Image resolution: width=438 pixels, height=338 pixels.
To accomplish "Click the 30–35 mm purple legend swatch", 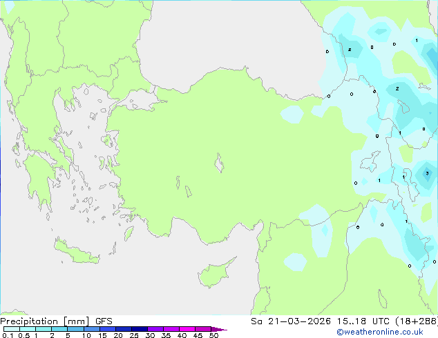I will (155, 329).
